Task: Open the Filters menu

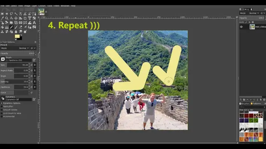Action: pos(57,6)
